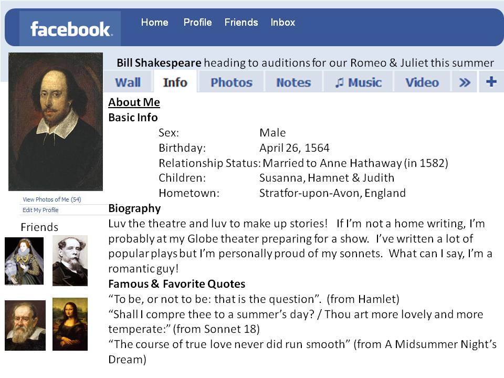Open Inbox in the top navigation
The height and width of the screenshot is (378, 504).
(283, 22)
